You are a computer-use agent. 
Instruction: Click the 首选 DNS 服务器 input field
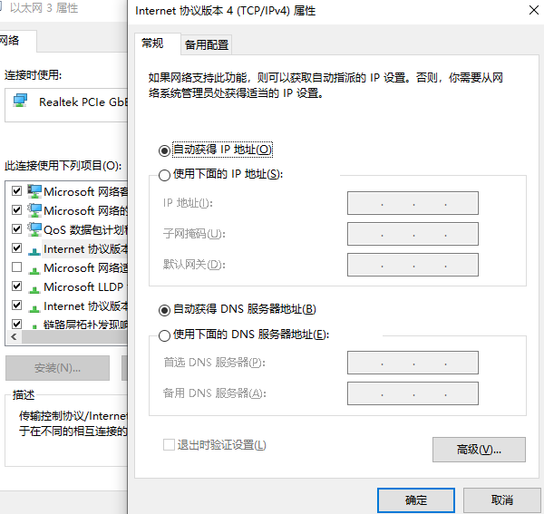coord(413,364)
